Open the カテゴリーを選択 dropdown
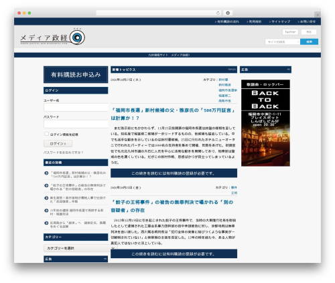 (x=80, y=248)
